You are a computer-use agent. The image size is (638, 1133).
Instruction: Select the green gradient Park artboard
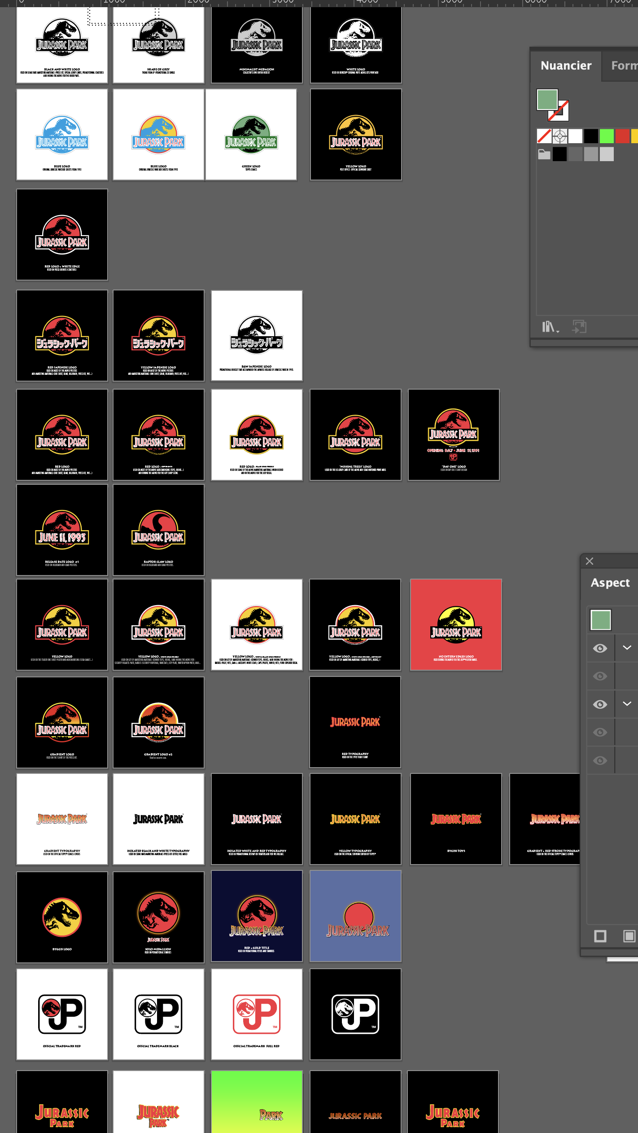coord(257,1102)
